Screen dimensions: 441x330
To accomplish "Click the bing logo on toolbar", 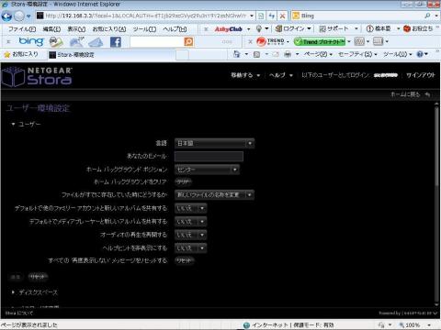I will point(31,41).
